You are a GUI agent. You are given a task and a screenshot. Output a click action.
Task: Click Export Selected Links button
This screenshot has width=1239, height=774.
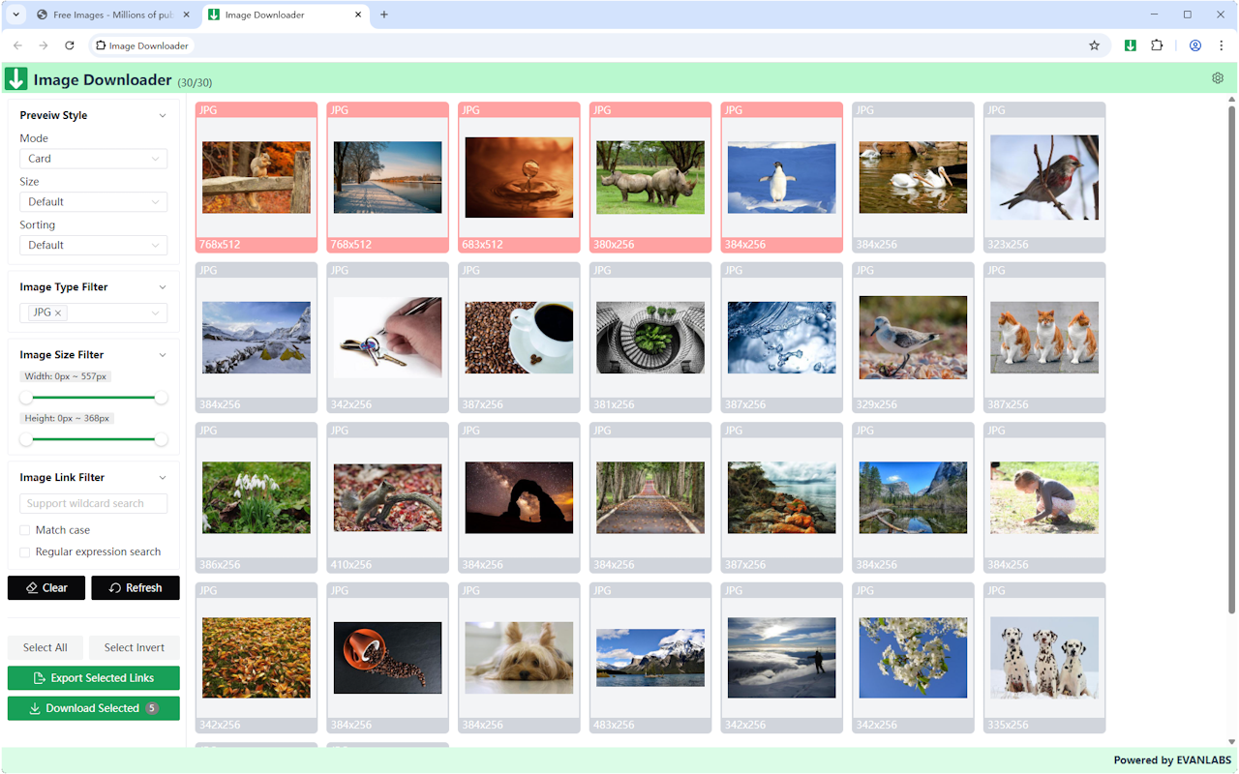pos(94,678)
